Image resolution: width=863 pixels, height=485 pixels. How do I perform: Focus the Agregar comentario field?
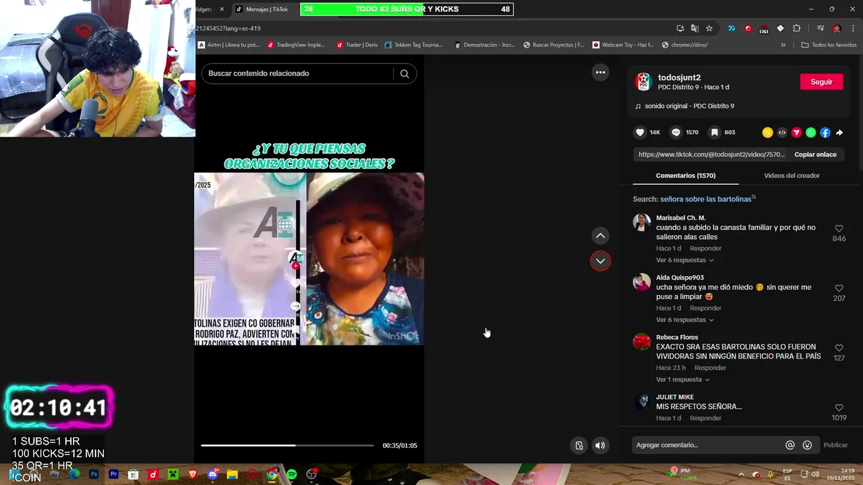(708, 445)
